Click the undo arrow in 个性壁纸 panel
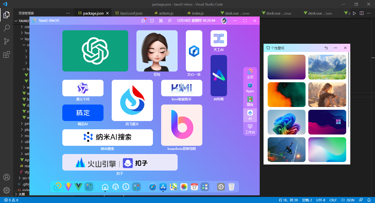This screenshot has width=375, height=203. point(326,48)
